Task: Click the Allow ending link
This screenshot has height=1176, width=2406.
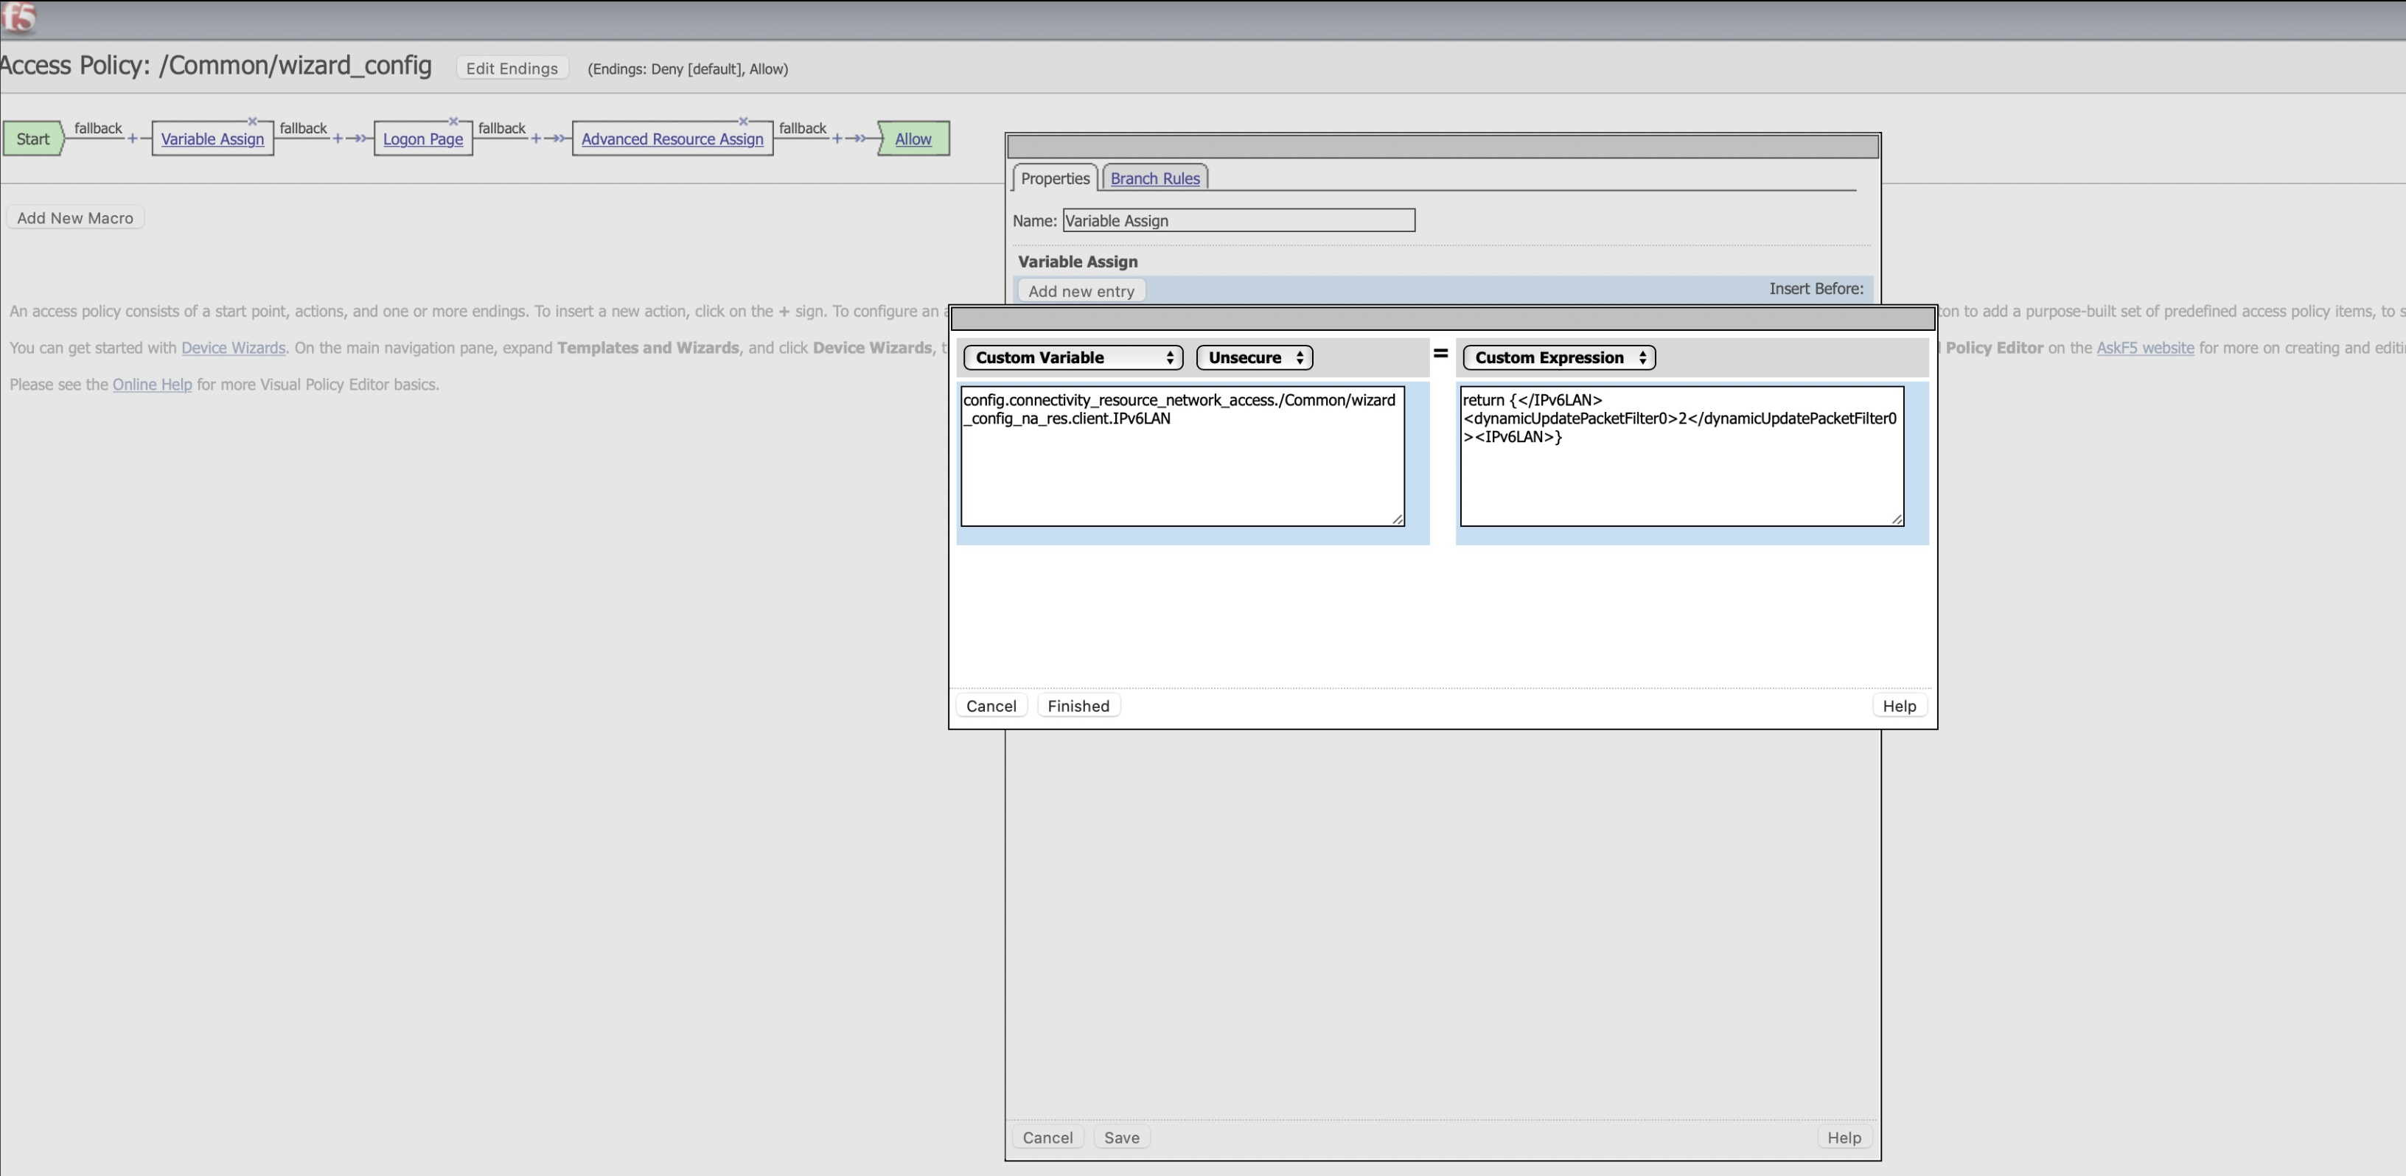Action: (913, 139)
